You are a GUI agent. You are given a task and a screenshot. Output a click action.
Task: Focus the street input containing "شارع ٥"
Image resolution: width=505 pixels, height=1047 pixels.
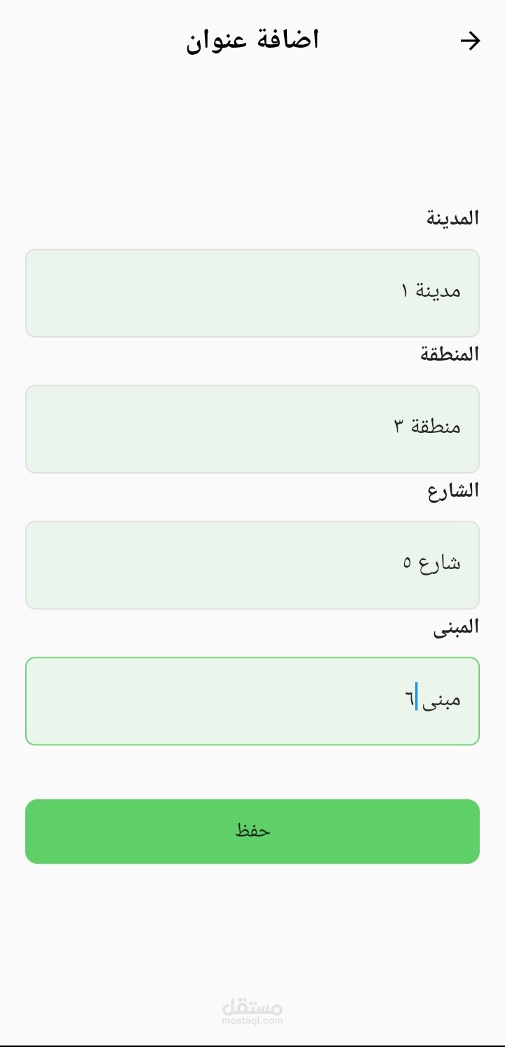click(252, 565)
